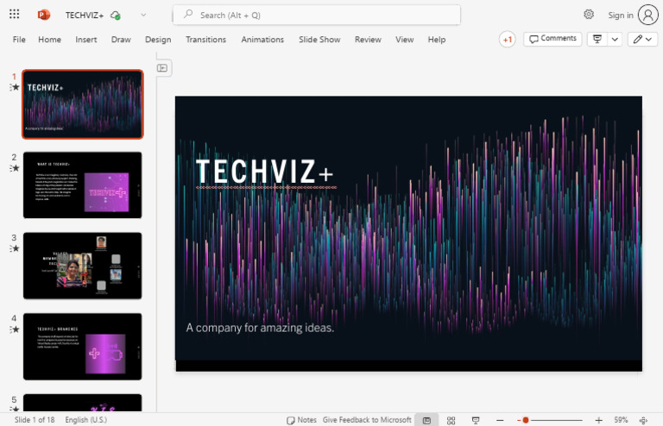The width and height of the screenshot is (663, 426).
Task: Click the animation star beside slide 2
Action: (x=15, y=168)
